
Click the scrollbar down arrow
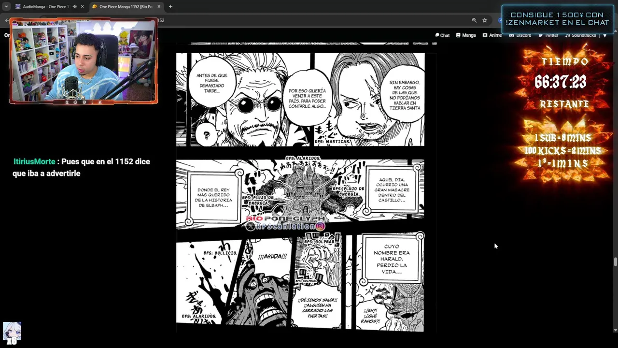[615, 330]
